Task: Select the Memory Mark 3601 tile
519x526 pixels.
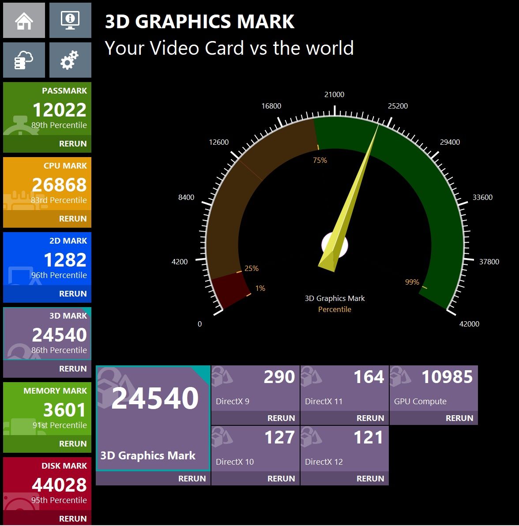Action: 47,409
